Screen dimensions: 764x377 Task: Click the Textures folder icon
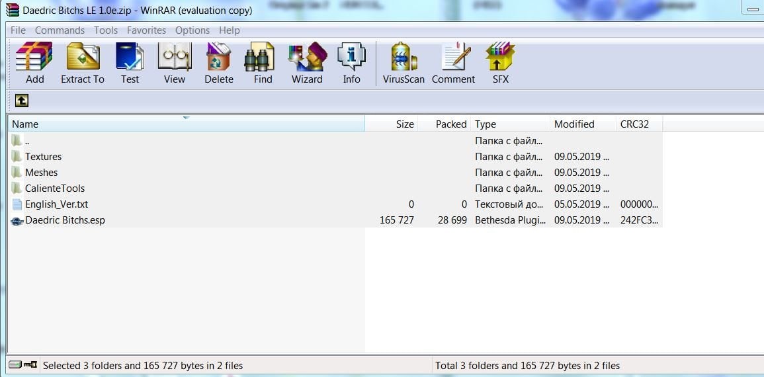click(x=17, y=156)
